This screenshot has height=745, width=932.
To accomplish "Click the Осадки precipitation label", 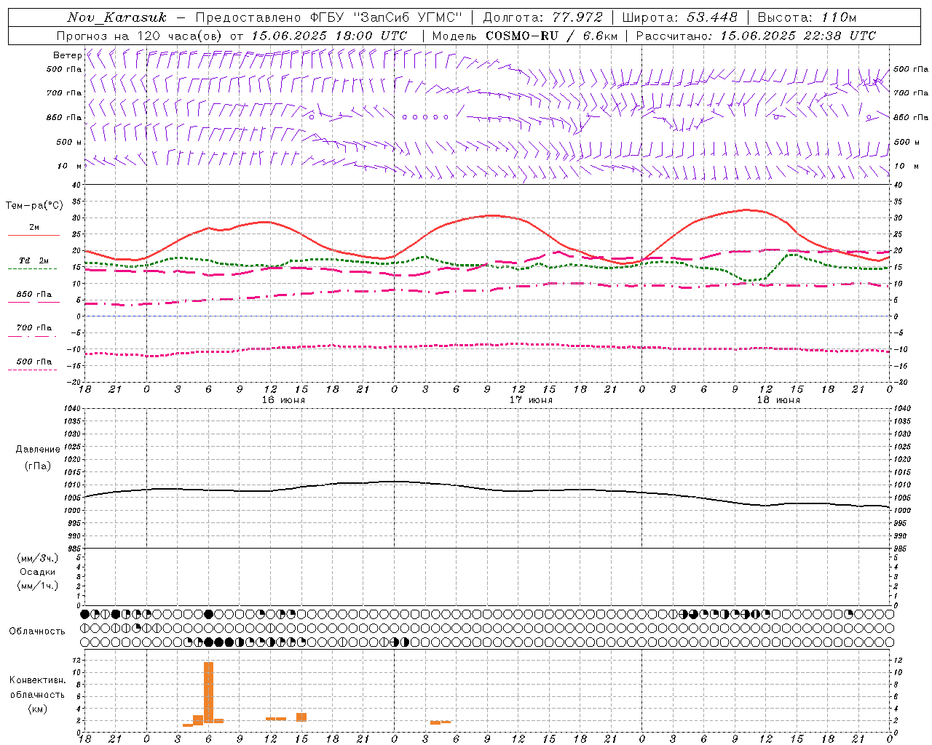I will point(37,572).
